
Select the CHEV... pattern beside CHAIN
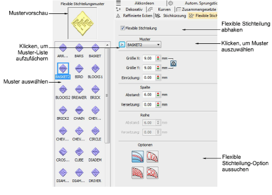[95, 110]
